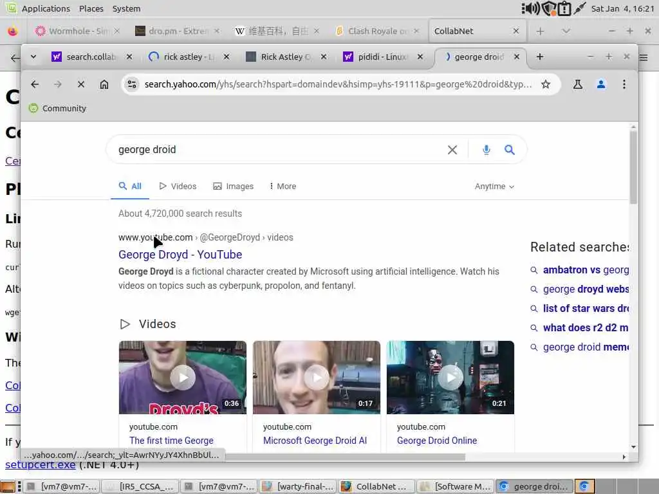Click Videos section heading
Screen dimensions: 659x494
click(x=157, y=324)
